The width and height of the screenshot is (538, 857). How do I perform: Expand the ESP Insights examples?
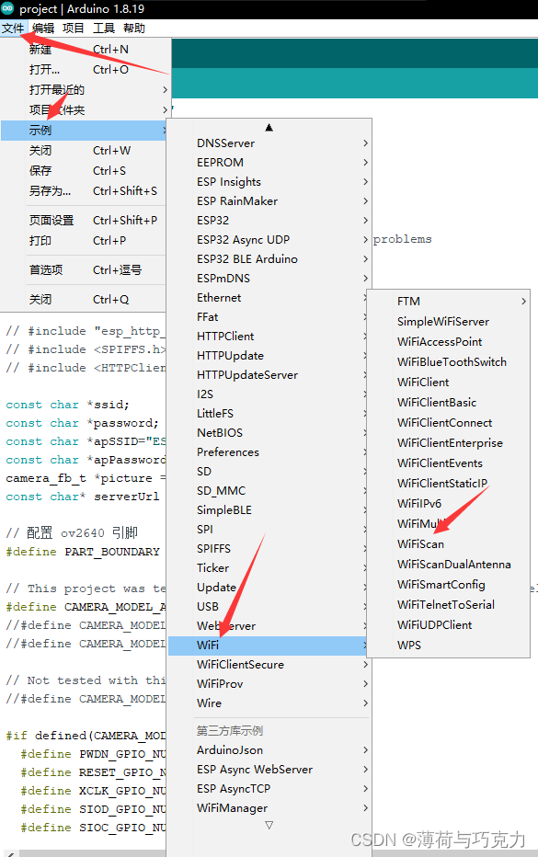(269, 181)
